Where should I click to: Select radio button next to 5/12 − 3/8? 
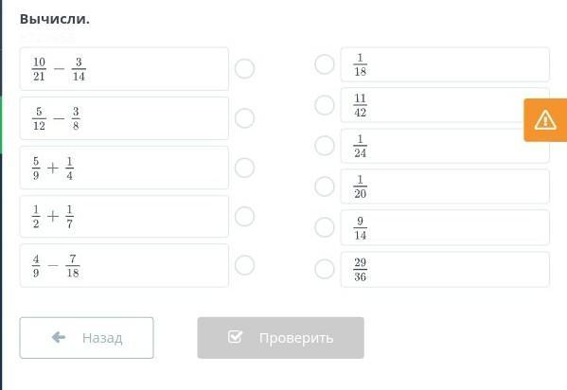coord(245,118)
